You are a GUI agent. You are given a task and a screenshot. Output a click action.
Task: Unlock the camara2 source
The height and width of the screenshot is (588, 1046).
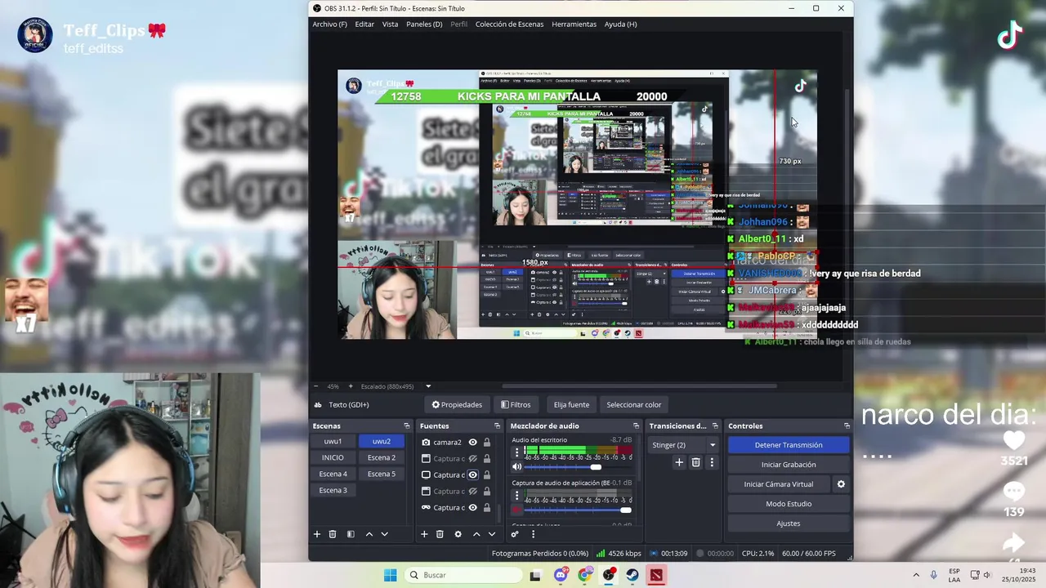coord(487,442)
